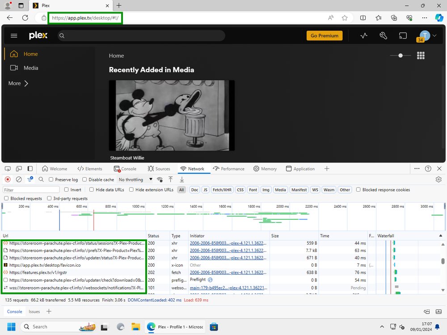Image resolution: width=447 pixels, height=335 pixels.
Task: Click the Plex cast icon
Action: 403,36
